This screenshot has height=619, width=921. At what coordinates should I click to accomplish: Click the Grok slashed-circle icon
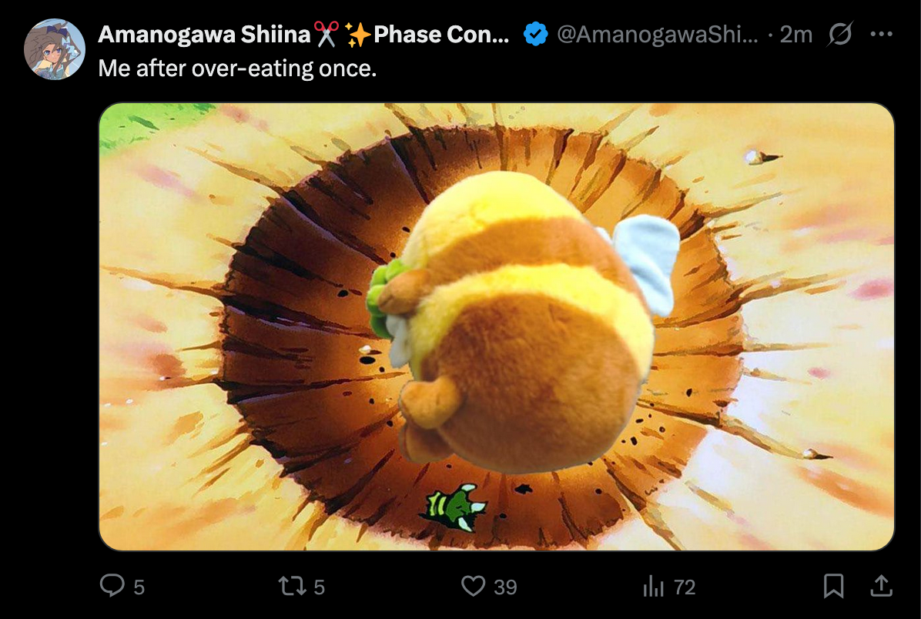(840, 34)
